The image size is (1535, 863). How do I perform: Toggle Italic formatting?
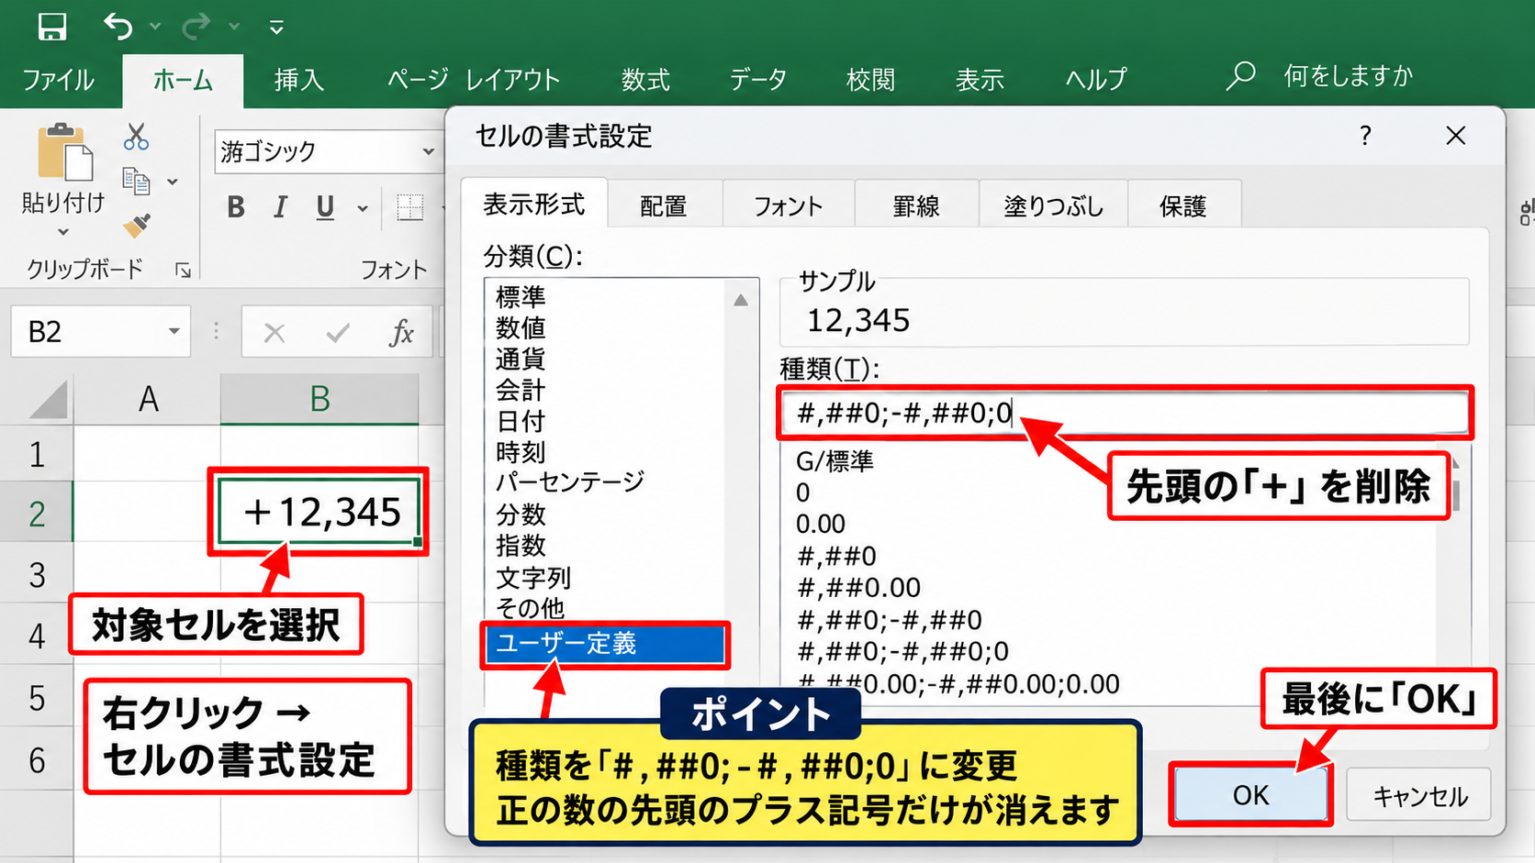coord(280,208)
